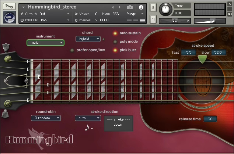The height and width of the screenshot is (154, 234).
Task: Collapse the instrument header with the triangle by Hummingbird_stereo
Action: coord(23,7)
